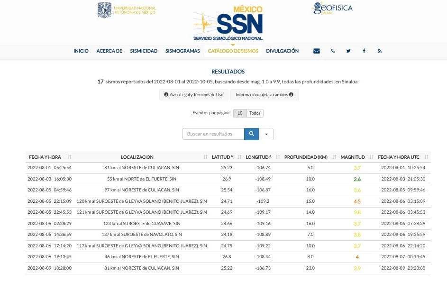Open the Facebook icon link
This screenshot has width=447, height=281.
[x=364, y=51]
